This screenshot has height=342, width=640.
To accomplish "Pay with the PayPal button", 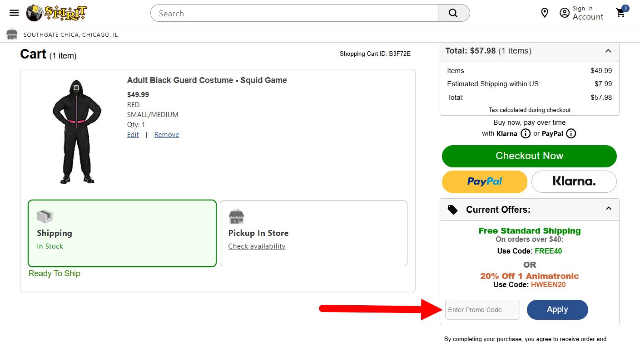I will point(485,182).
